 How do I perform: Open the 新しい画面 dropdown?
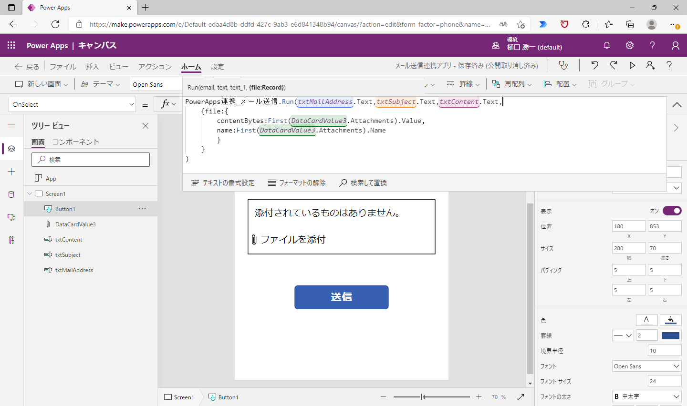[42, 84]
